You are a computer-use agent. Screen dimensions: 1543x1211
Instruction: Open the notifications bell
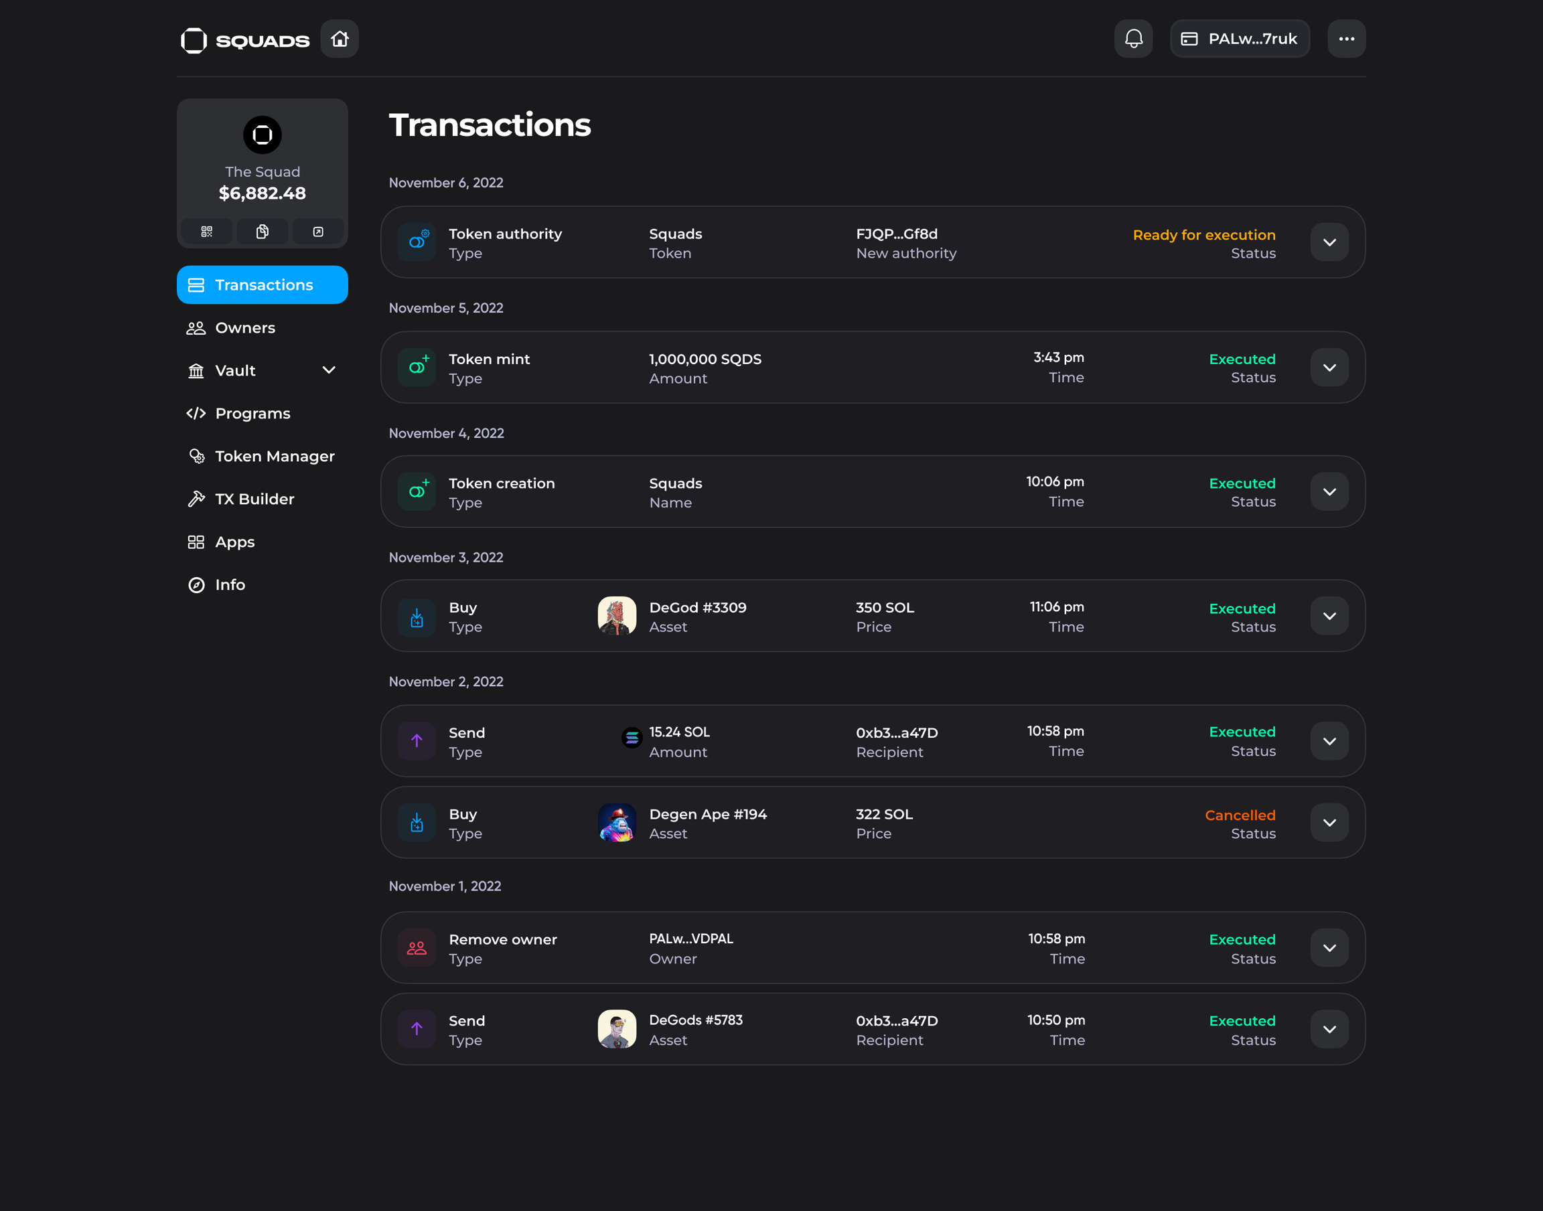tap(1133, 38)
